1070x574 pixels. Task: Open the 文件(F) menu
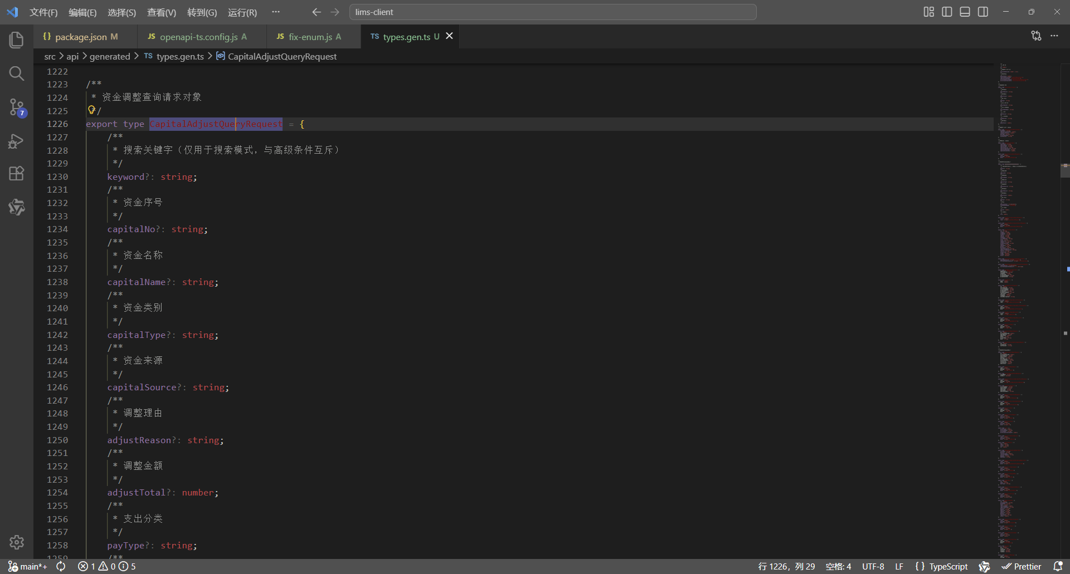pyautogui.click(x=43, y=12)
